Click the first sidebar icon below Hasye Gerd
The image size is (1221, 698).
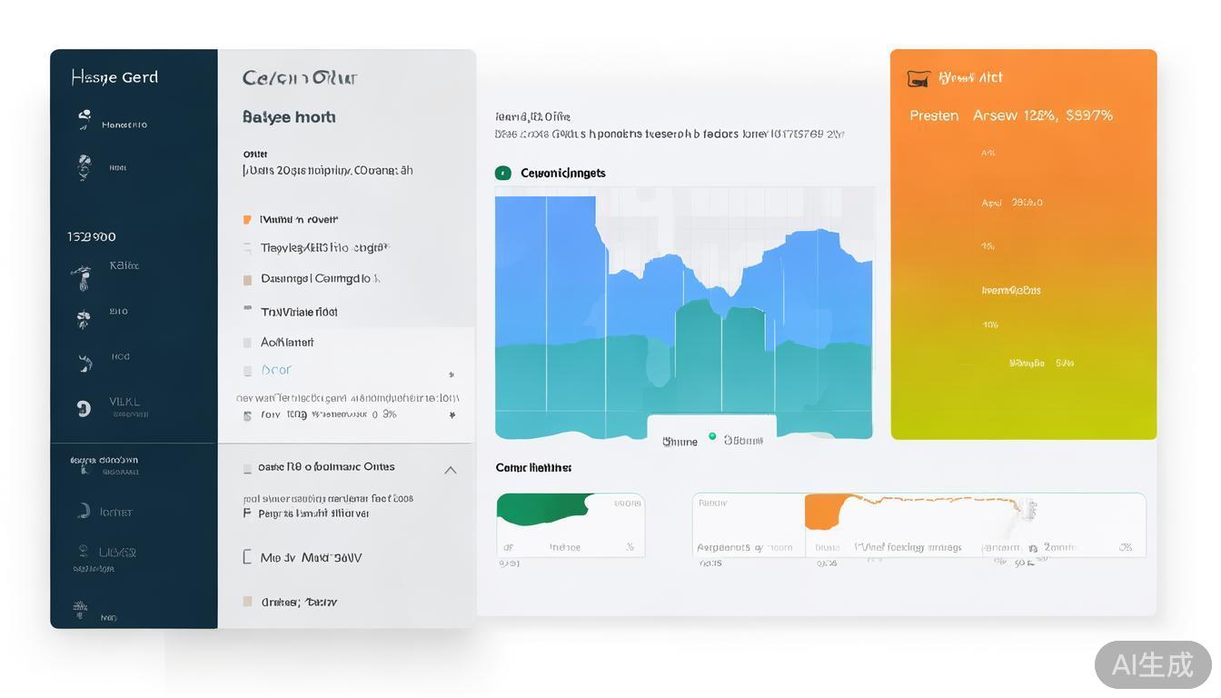(x=84, y=120)
